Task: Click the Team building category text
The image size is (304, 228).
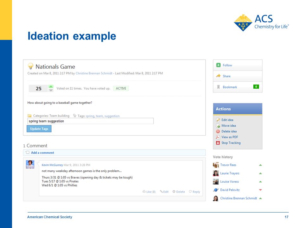Action: (x=59, y=116)
